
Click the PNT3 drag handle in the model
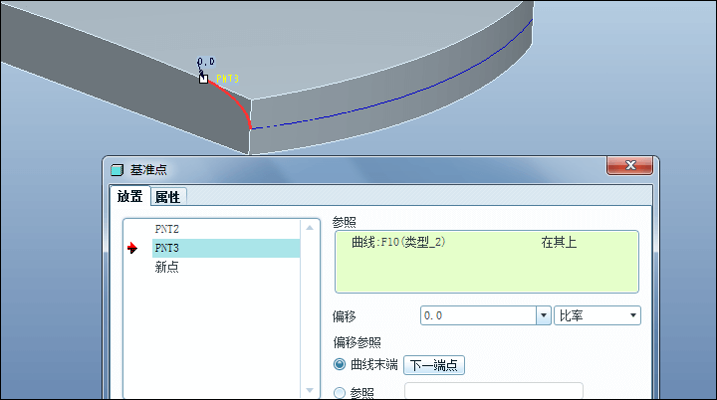[x=203, y=79]
